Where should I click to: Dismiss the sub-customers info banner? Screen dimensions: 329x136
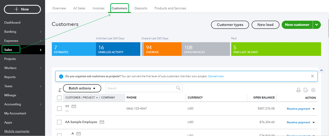pyautogui.click(x=312, y=76)
